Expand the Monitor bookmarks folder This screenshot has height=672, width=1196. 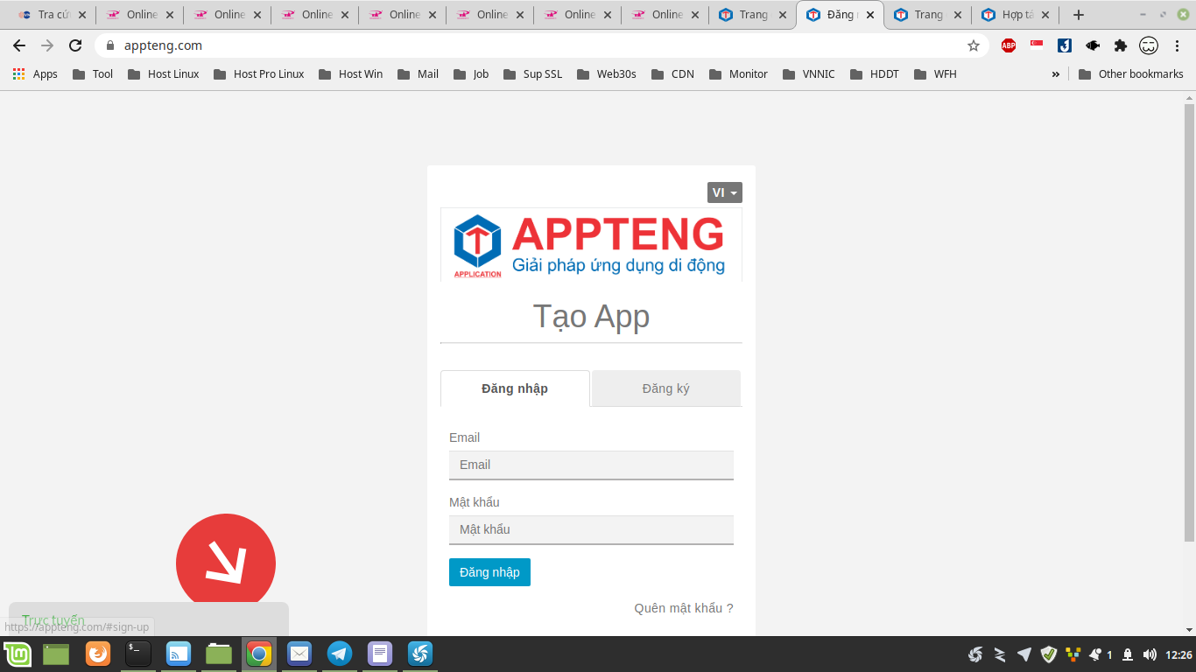(739, 74)
